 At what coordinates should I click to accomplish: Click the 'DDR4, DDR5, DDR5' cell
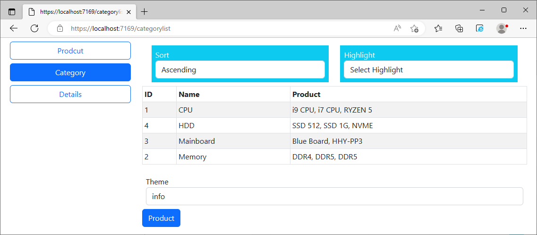click(409, 157)
